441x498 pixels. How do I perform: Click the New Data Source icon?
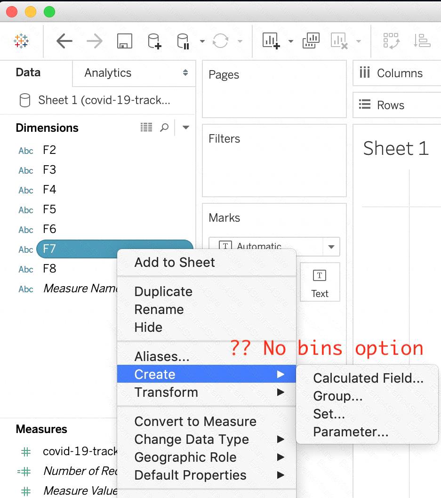pos(155,41)
